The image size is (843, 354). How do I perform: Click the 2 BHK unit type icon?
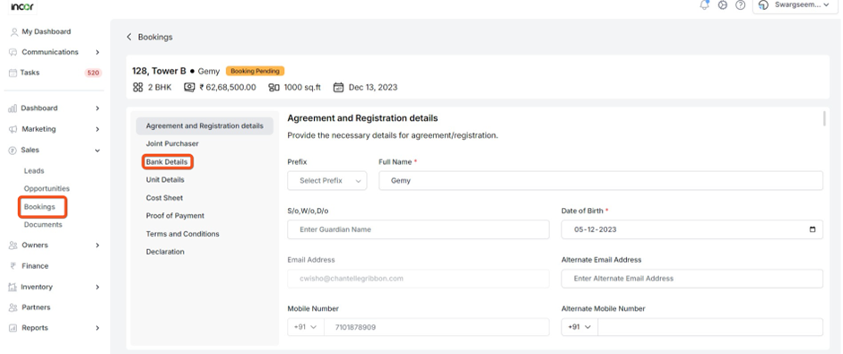(x=137, y=87)
